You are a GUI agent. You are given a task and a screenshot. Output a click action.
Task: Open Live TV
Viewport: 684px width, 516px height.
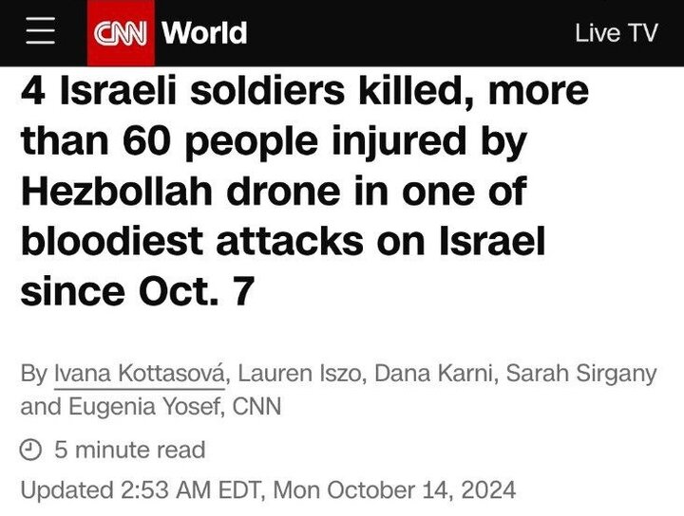coord(616,33)
